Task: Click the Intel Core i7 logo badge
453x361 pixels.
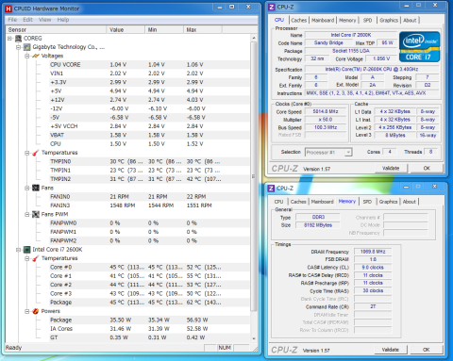Action: click(x=419, y=46)
